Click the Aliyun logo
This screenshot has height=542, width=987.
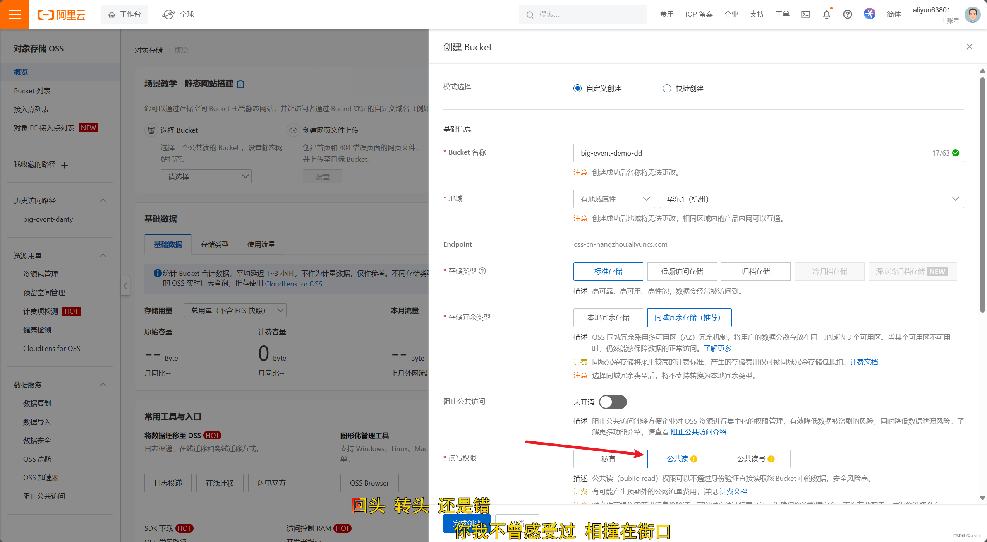click(x=61, y=15)
